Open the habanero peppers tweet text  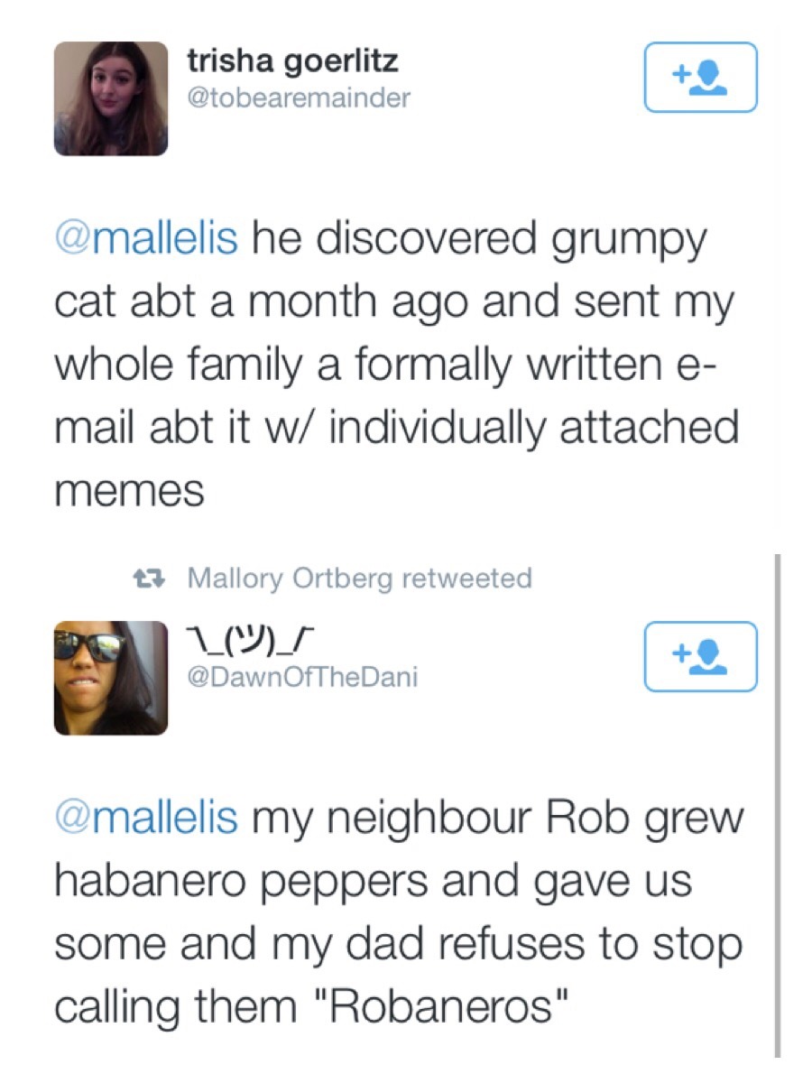397,912
